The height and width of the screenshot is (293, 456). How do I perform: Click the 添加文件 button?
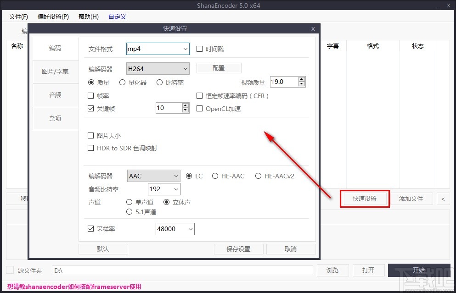(x=411, y=199)
